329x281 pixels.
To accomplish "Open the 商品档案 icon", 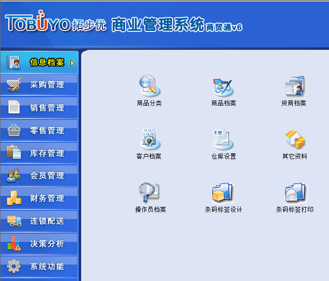I will coord(223,87).
